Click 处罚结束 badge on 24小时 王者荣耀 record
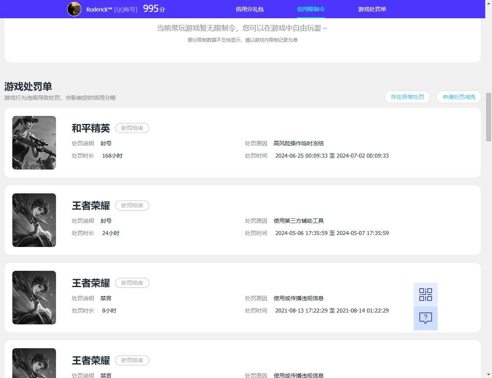Image resolution: width=492 pixels, height=378 pixels. [132, 206]
